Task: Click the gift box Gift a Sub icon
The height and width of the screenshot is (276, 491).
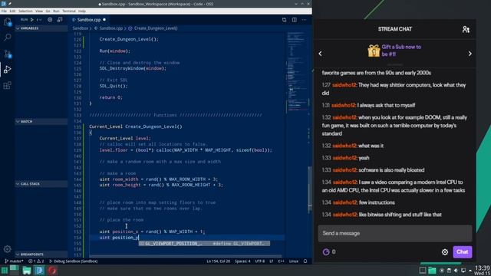Action: click(x=374, y=51)
